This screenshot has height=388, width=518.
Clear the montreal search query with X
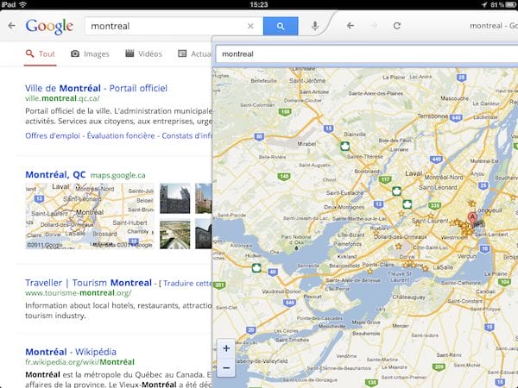pyautogui.click(x=250, y=26)
